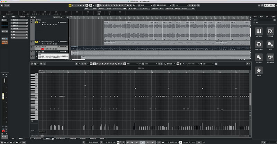Select the Zoom tool in Key Editor toolbar
This screenshot has width=277, height=144.
pyautogui.click(x=116, y=64)
